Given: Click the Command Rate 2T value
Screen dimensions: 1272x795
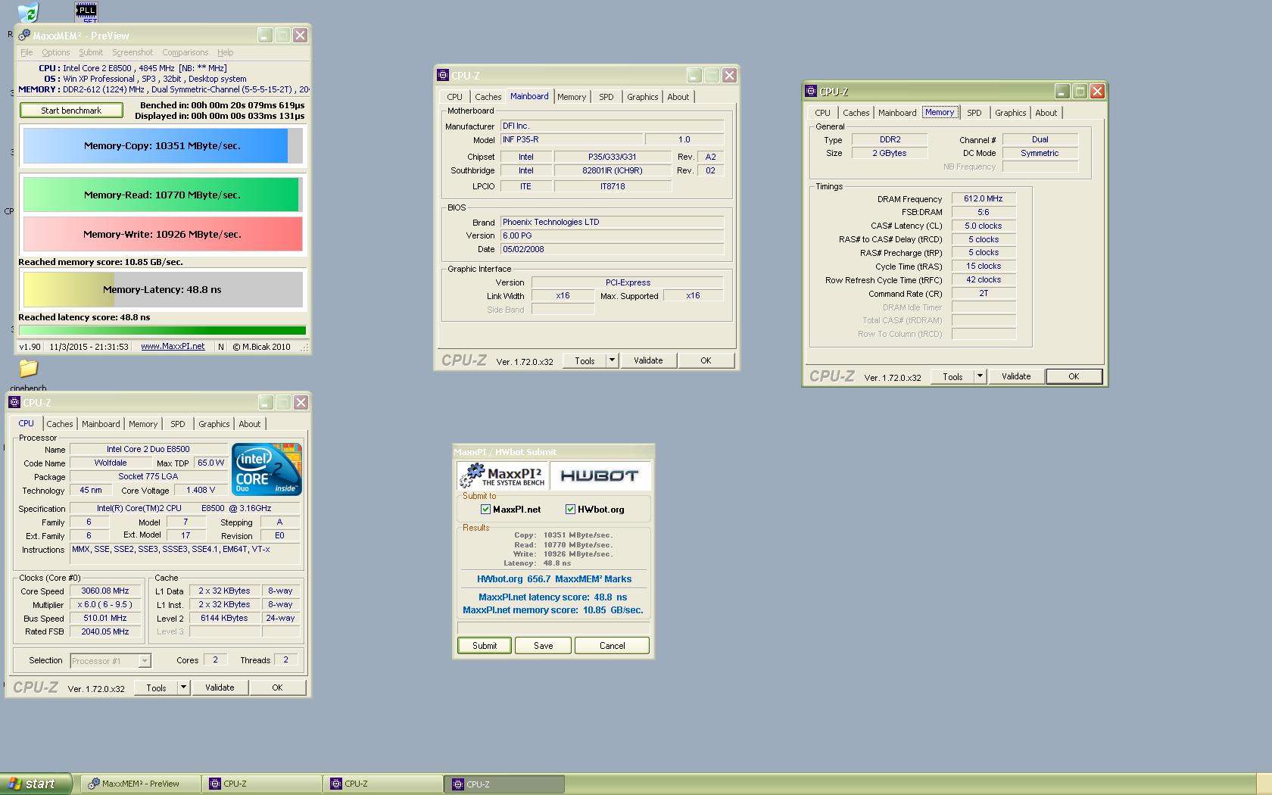Looking at the screenshot, I should [984, 294].
